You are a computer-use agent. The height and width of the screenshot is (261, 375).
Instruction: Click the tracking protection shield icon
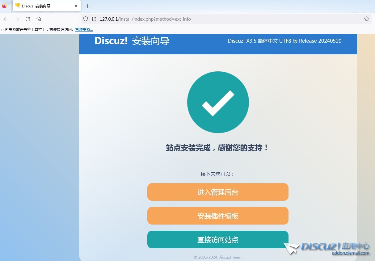pyautogui.click(x=86, y=19)
